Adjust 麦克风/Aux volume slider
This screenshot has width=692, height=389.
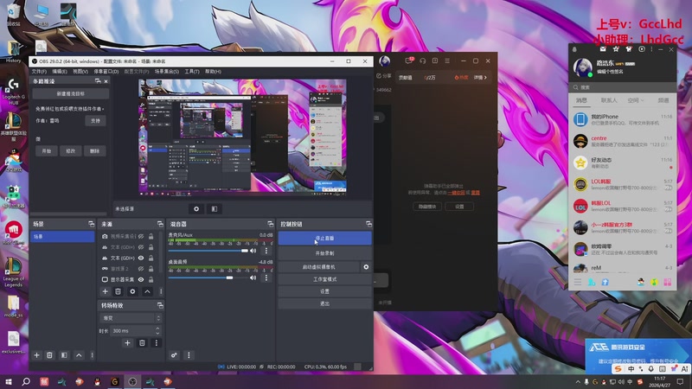click(x=208, y=251)
